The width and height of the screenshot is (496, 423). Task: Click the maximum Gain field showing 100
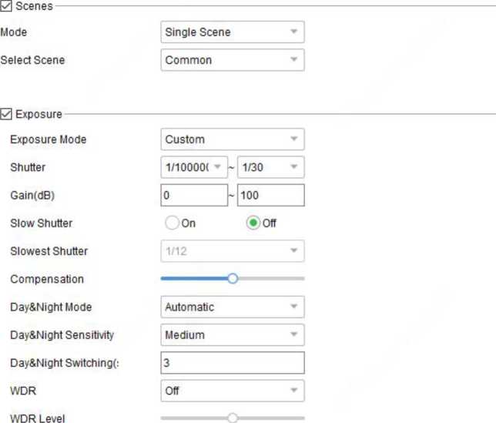click(270, 196)
